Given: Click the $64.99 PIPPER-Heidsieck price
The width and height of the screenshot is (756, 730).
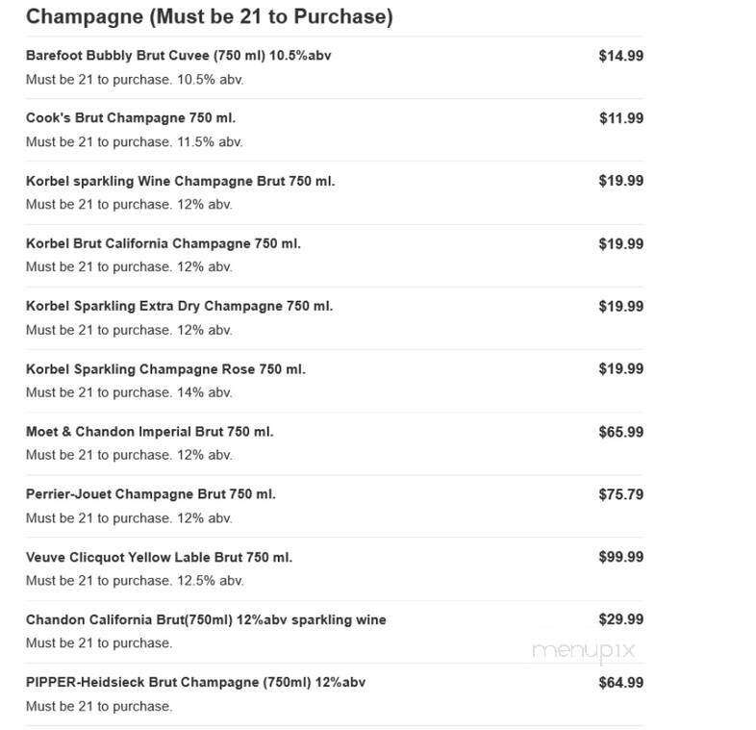Looking at the screenshot, I should coord(620,683).
